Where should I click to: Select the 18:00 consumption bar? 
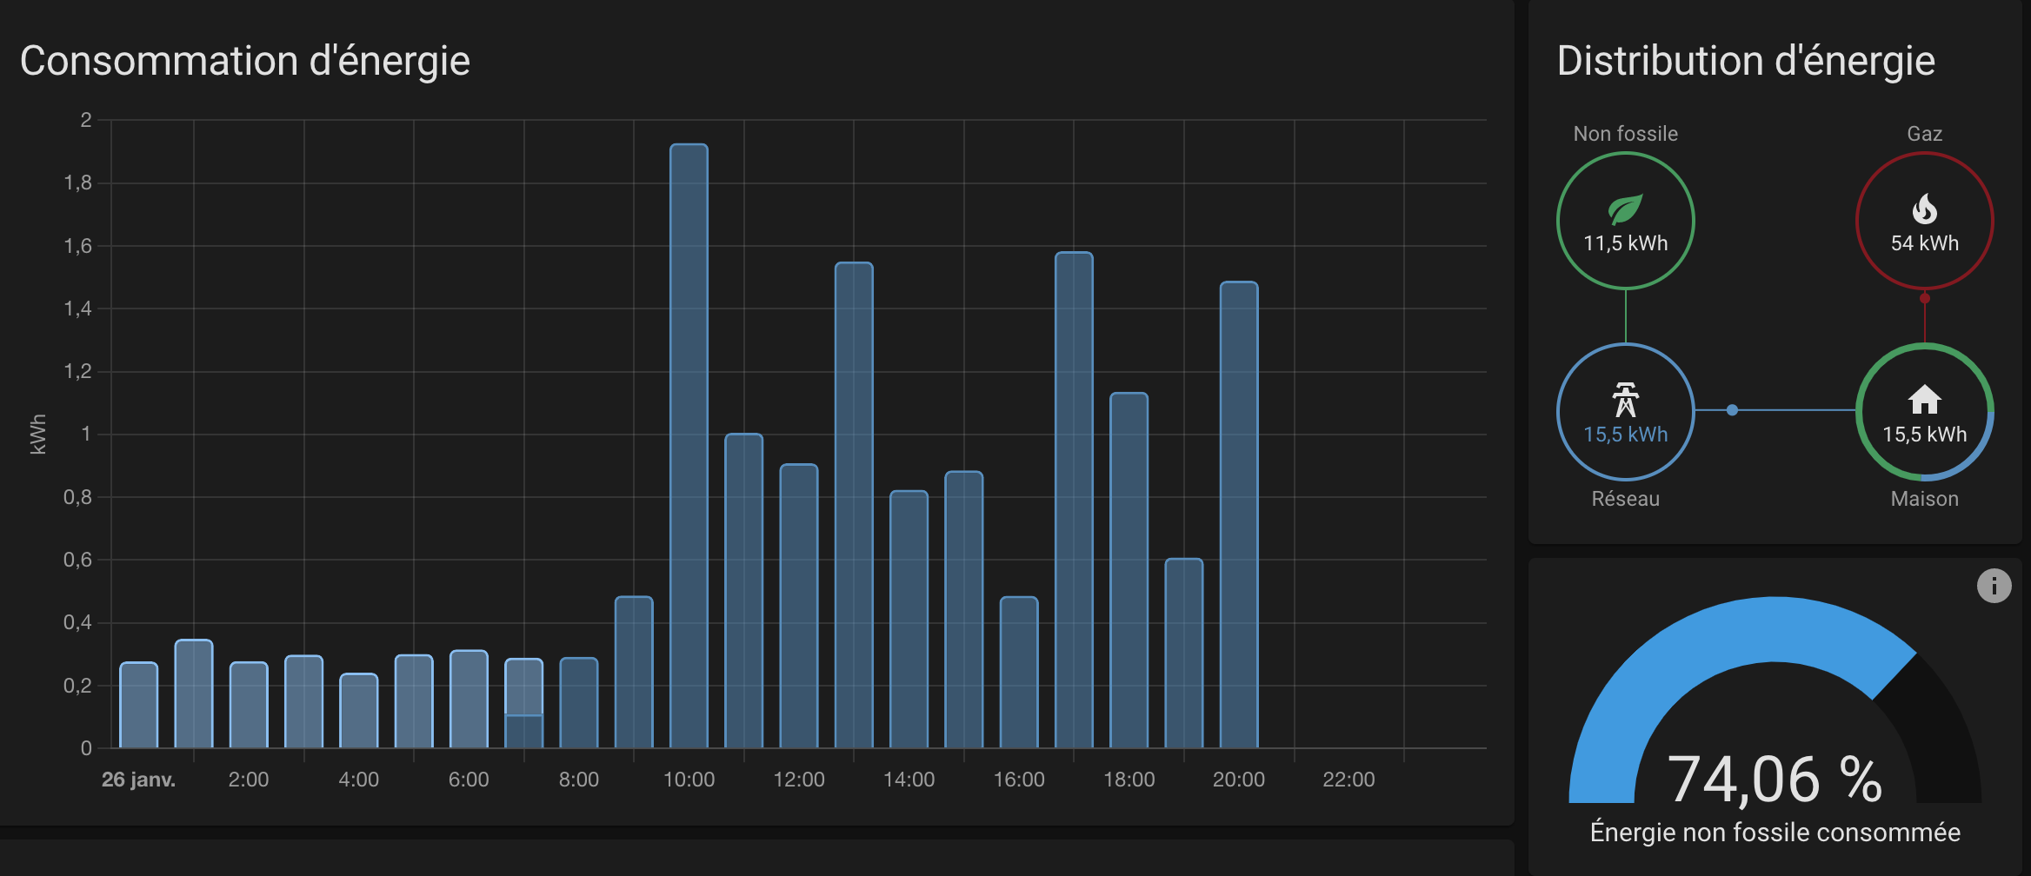pyautogui.click(x=1129, y=570)
